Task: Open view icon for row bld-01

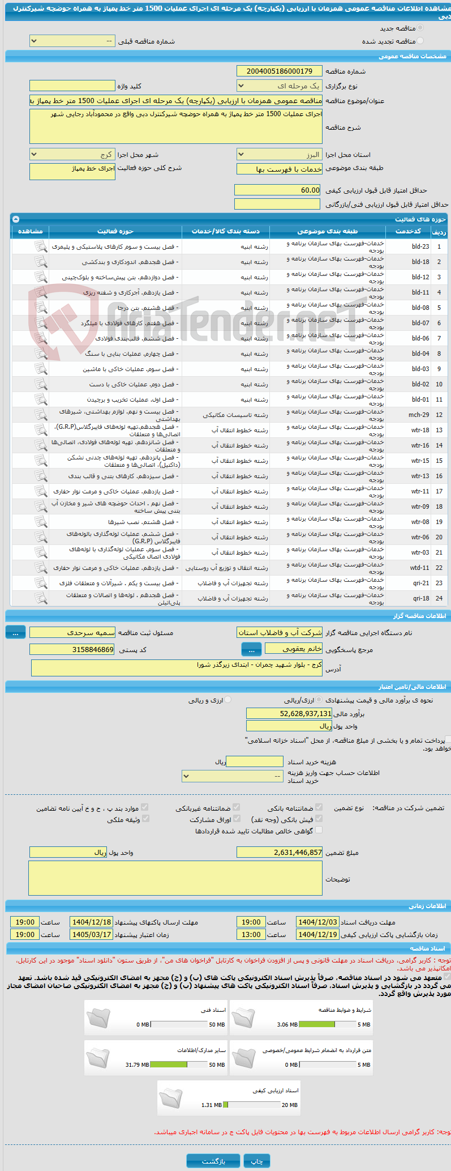Action: tap(41, 399)
